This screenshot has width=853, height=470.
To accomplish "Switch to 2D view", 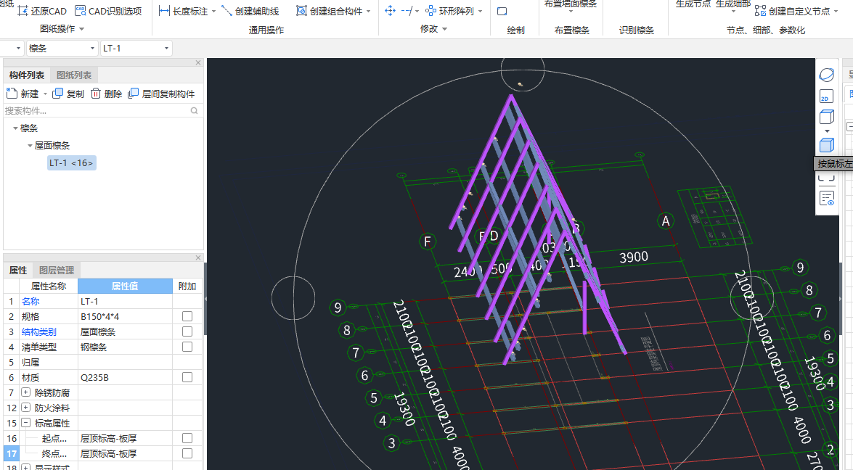I will 826,96.
